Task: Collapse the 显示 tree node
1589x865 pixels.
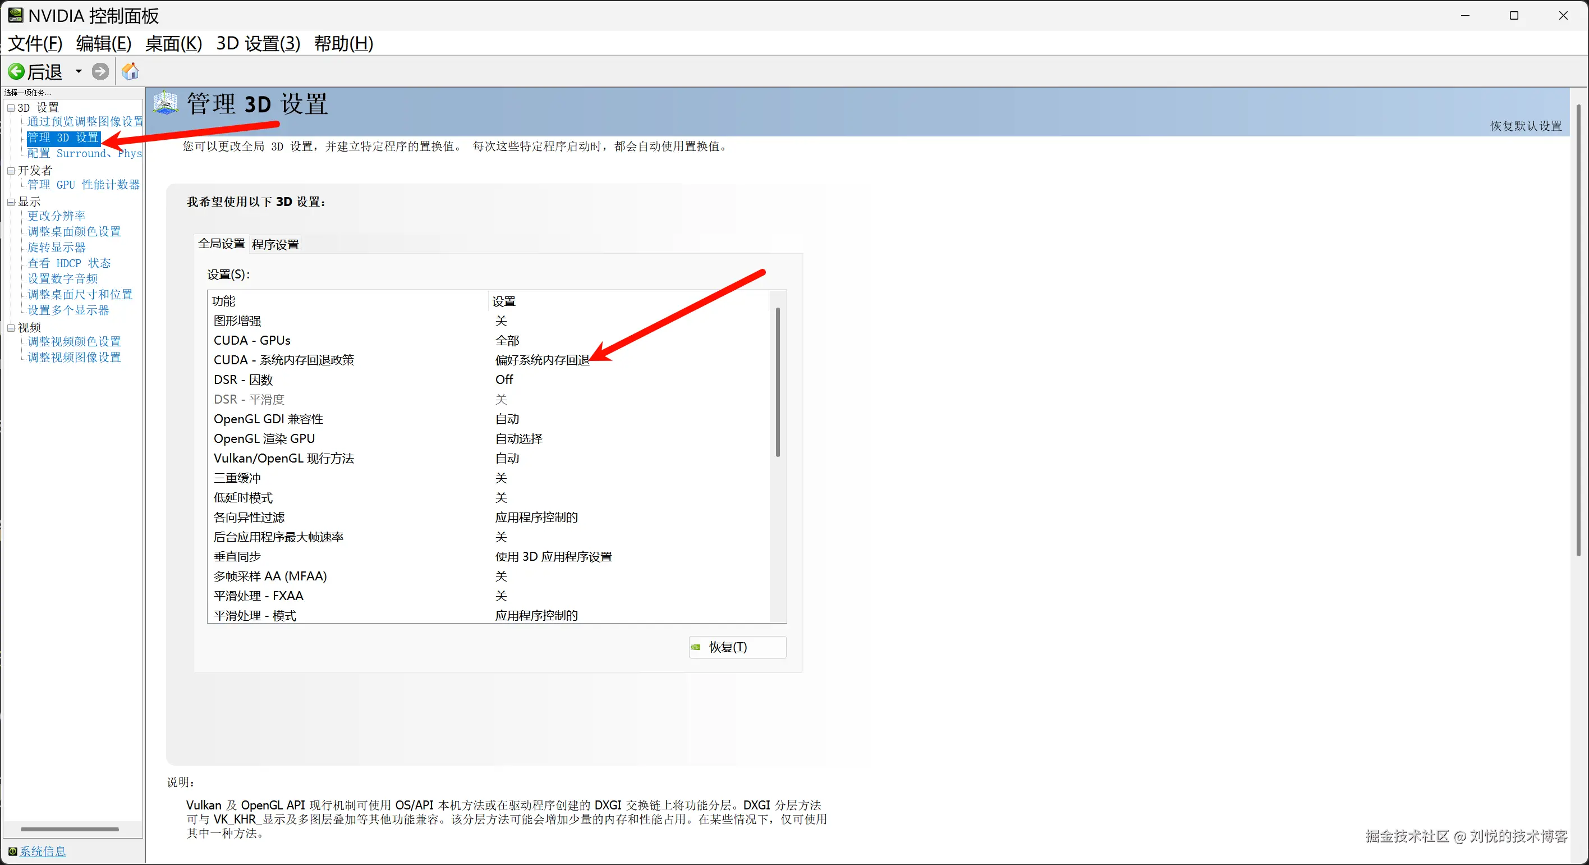Action: [x=11, y=203]
